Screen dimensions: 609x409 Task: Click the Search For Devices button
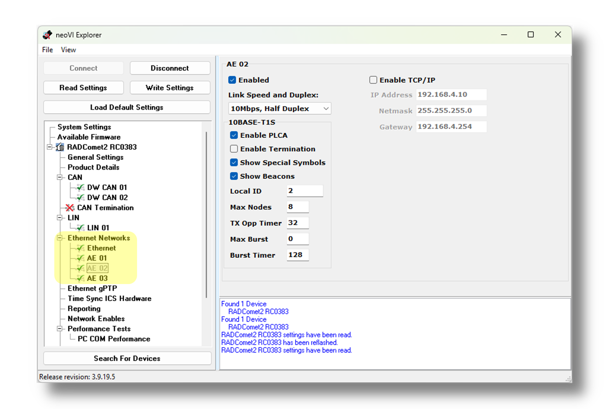coord(127,358)
